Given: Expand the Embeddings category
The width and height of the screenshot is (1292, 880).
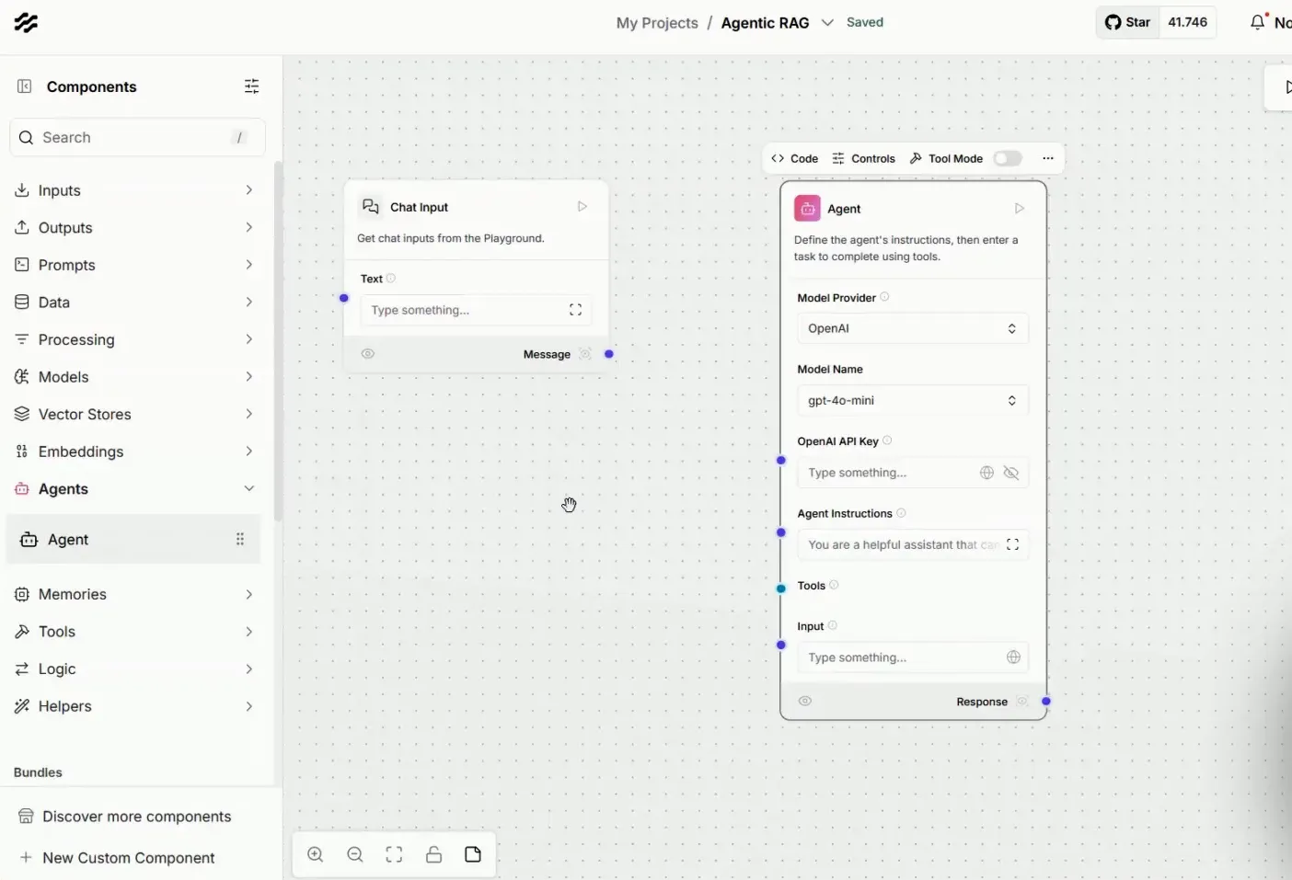Looking at the screenshot, I should (x=133, y=451).
